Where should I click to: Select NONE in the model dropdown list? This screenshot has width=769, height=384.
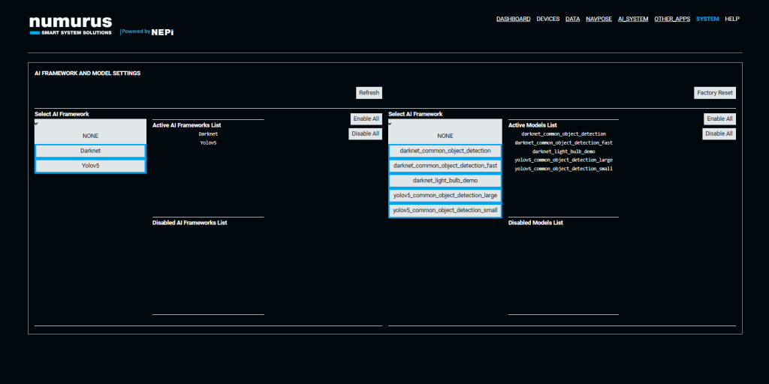tap(445, 136)
